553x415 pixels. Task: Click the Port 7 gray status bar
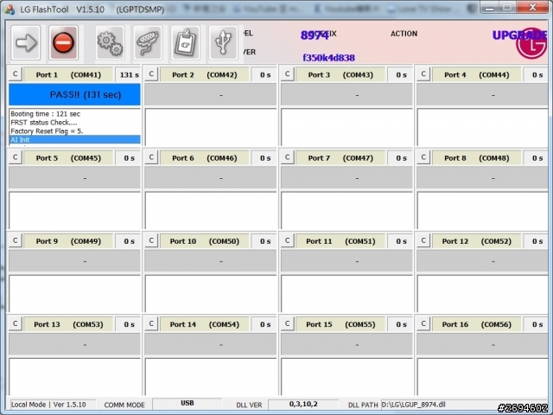click(x=346, y=178)
